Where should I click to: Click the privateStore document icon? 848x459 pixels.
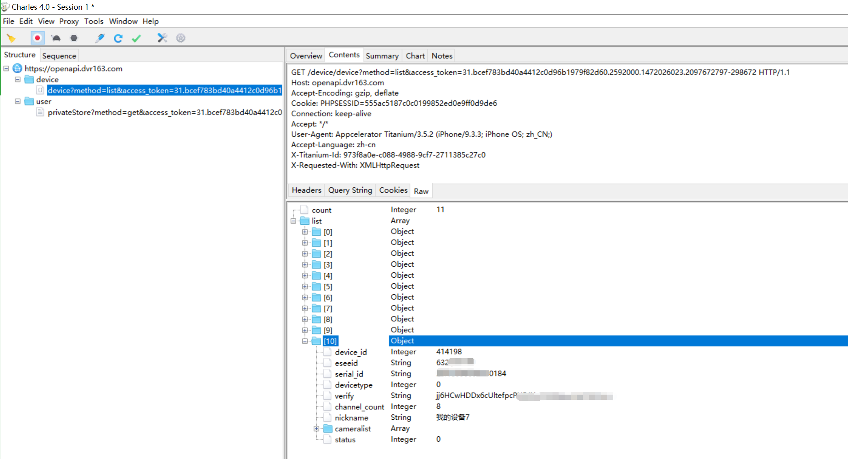point(40,112)
